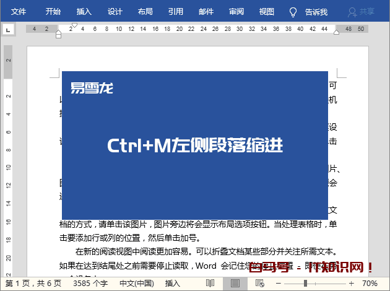Click the zoom slider handle
Image resolution: width=390 pixels, height=291 pixels.
(x=305, y=283)
